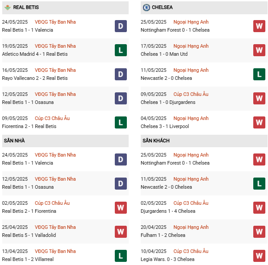Click loss badge for Newcastle 2 - 0 Chelsea on 11/05/2025 in top list
This screenshot has width=268, height=265.
click(x=259, y=75)
